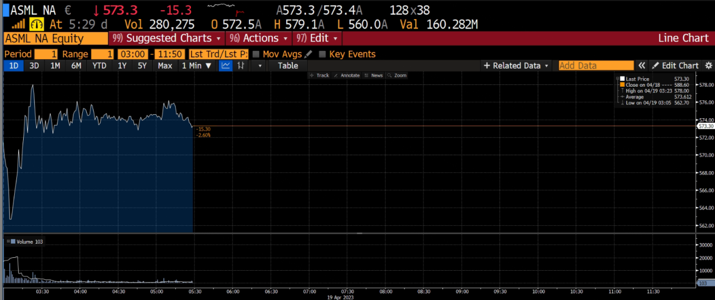This screenshot has width=715, height=300.
Task: Click the orange Close on 04/18 swatch
Action: click(622, 85)
